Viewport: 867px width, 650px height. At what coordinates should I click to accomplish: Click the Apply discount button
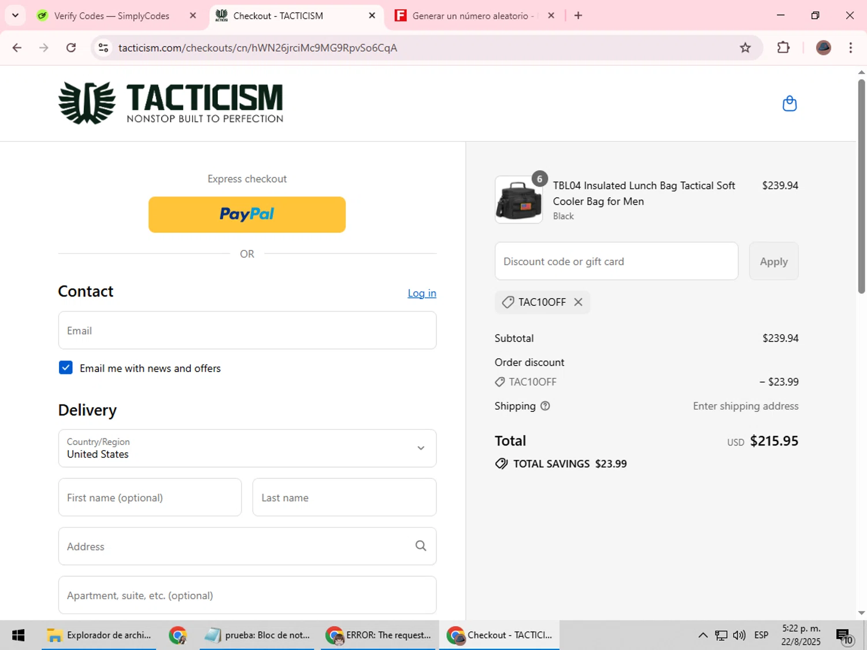coord(773,261)
